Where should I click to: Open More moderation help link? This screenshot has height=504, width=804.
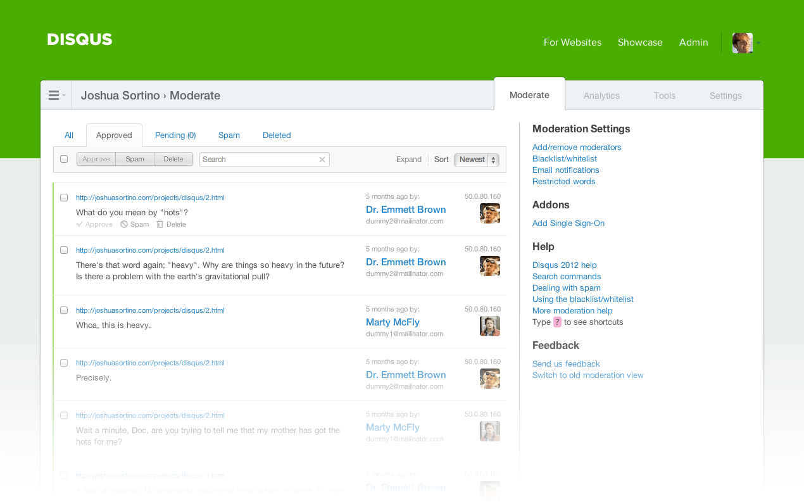tap(572, 311)
